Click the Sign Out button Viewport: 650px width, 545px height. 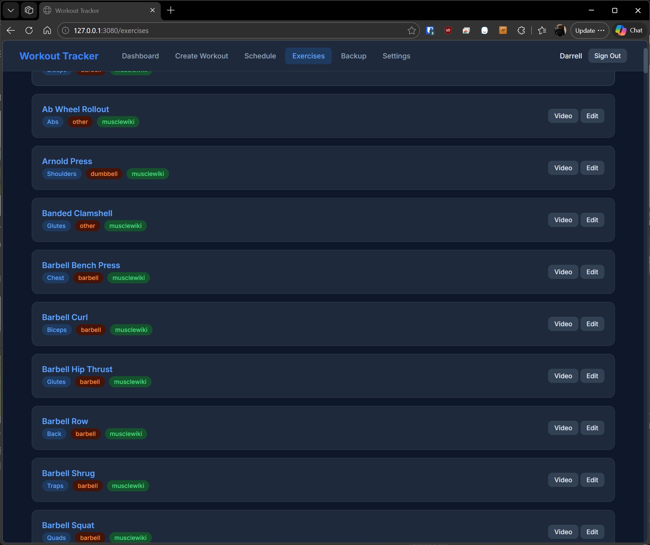tap(607, 56)
